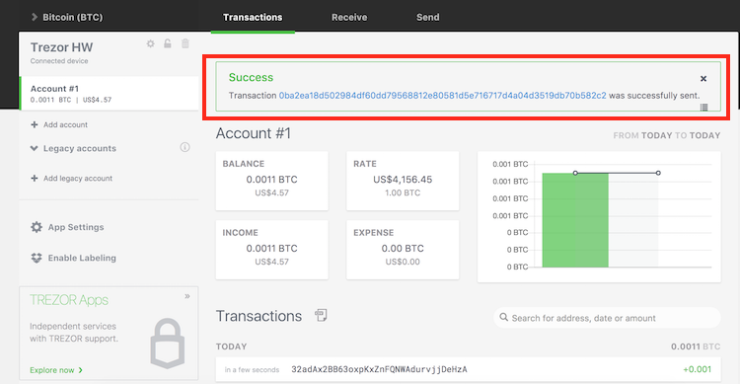The width and height of the screenshot is (740, 384).
Task: Click Add legacy account
Action: (72, 178)
